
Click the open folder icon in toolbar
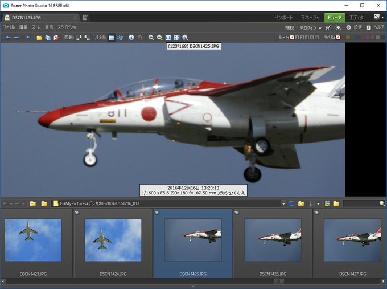click(39, 38)
